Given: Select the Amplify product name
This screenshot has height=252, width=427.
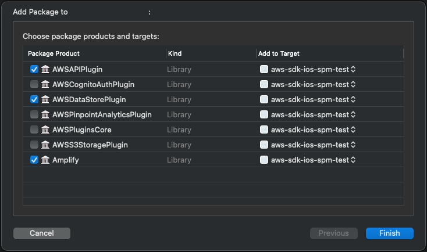Looking at the screenshot, I should click(x=66, y=160).
